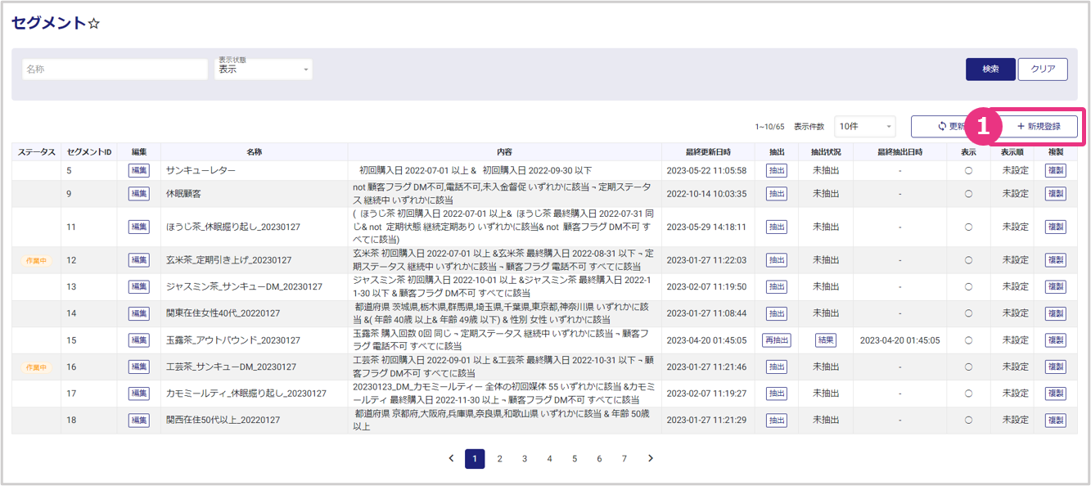Go to previous page with left chevron
The height and width of the screenshot is (486, 1091).
point(451,459)
